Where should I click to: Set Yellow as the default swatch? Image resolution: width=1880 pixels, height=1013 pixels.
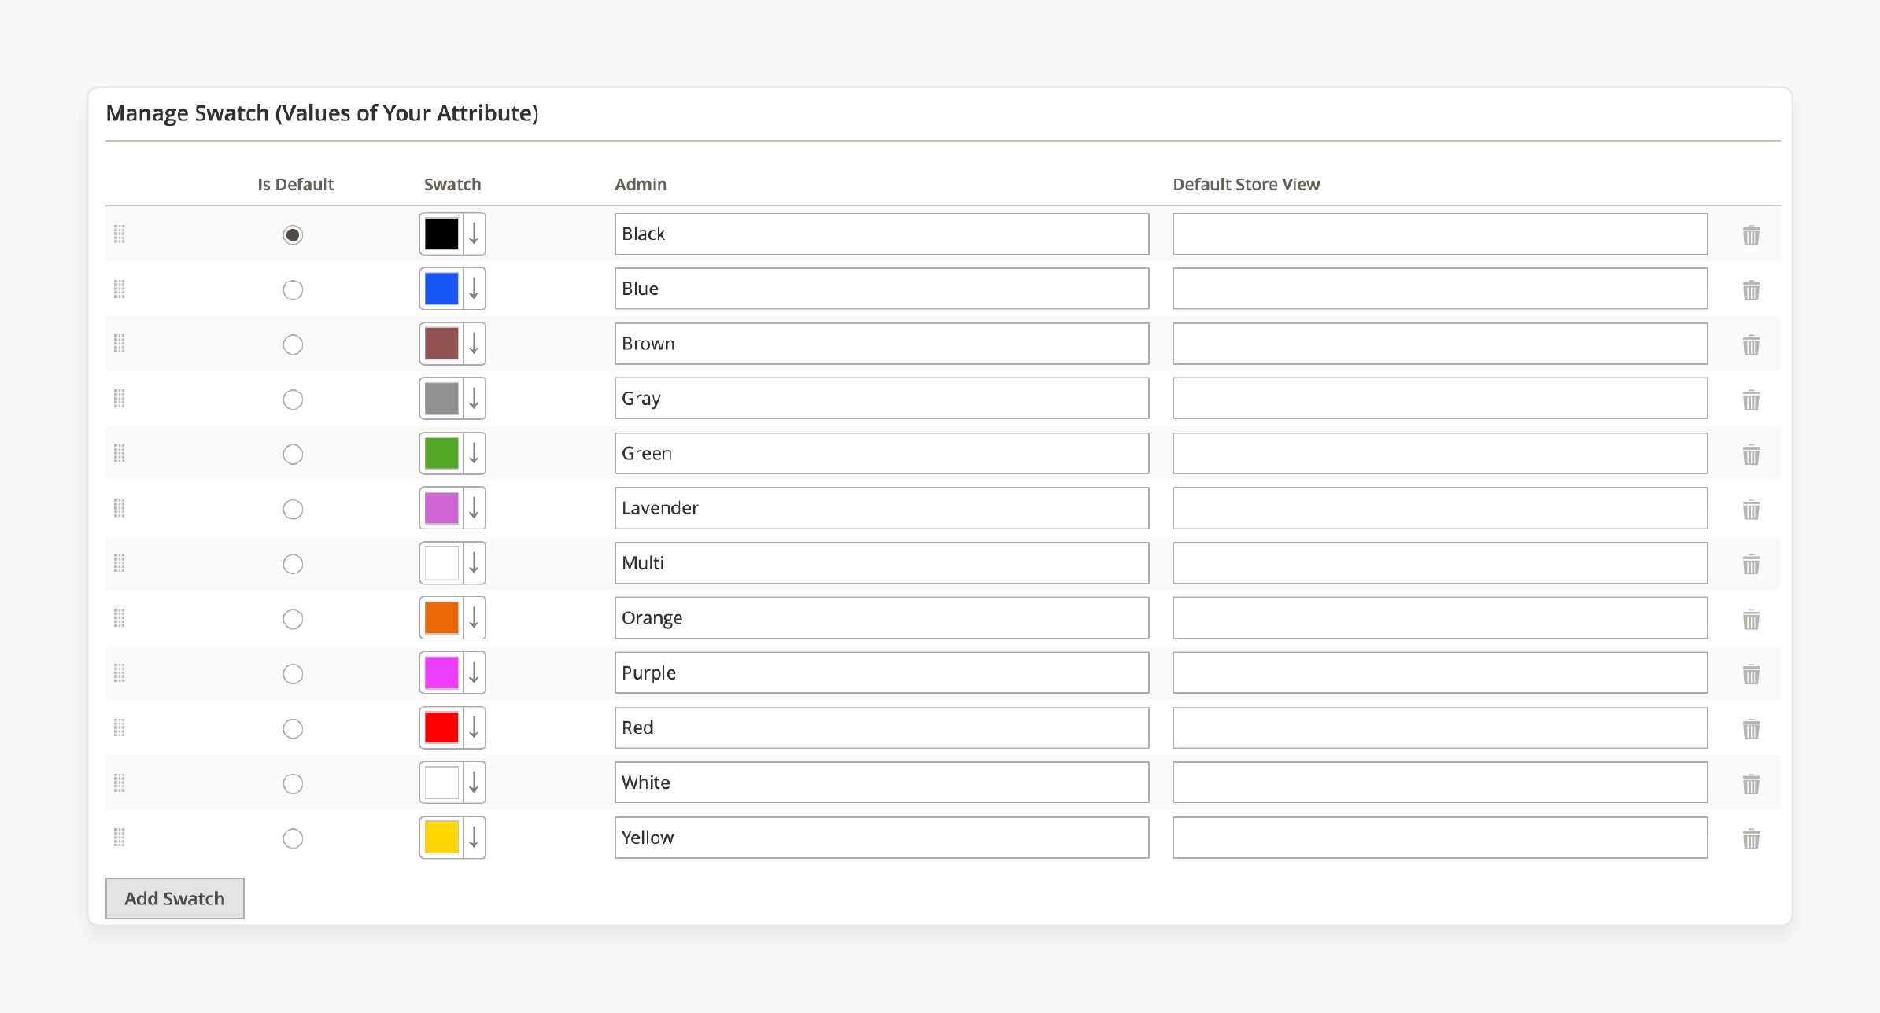(293, 838)
